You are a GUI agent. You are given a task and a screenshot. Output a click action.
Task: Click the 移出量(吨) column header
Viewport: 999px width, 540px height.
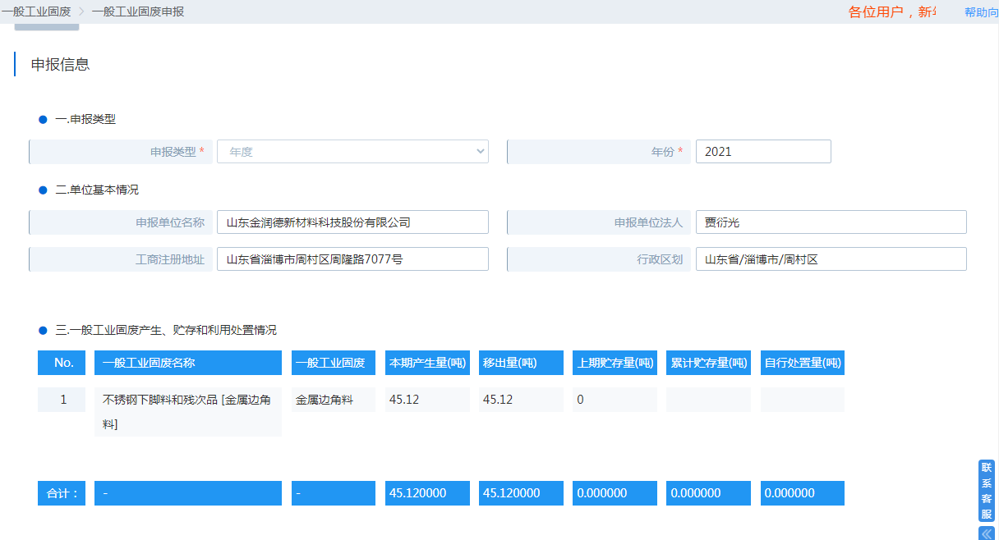(x=520, y=362)
